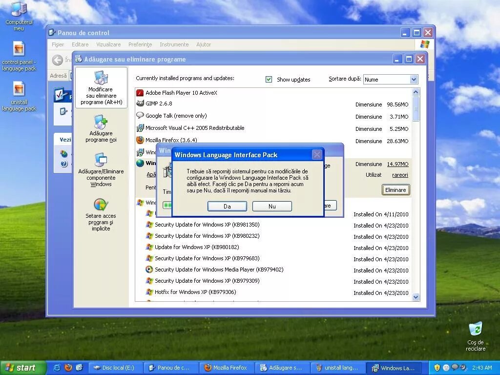Launch Firefox from quick launch
500x375 pixels.
click(x=68, y=368)
